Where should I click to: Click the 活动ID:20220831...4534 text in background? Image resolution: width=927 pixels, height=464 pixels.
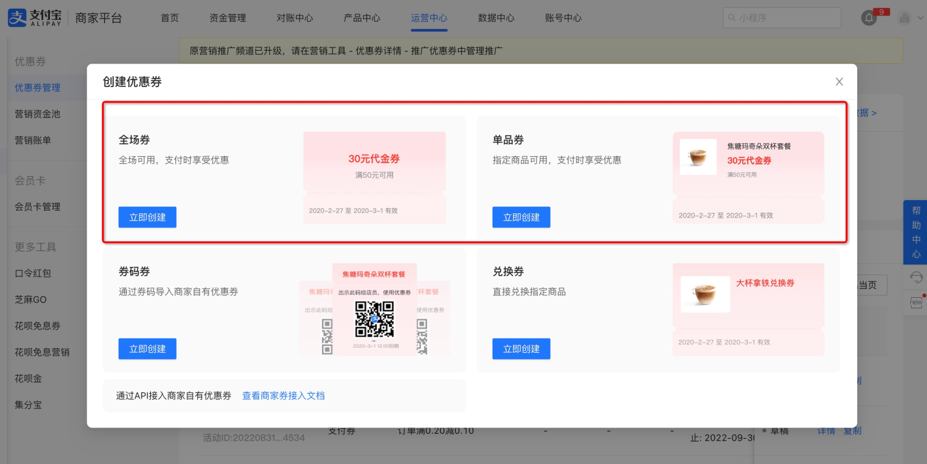(254, 437)
